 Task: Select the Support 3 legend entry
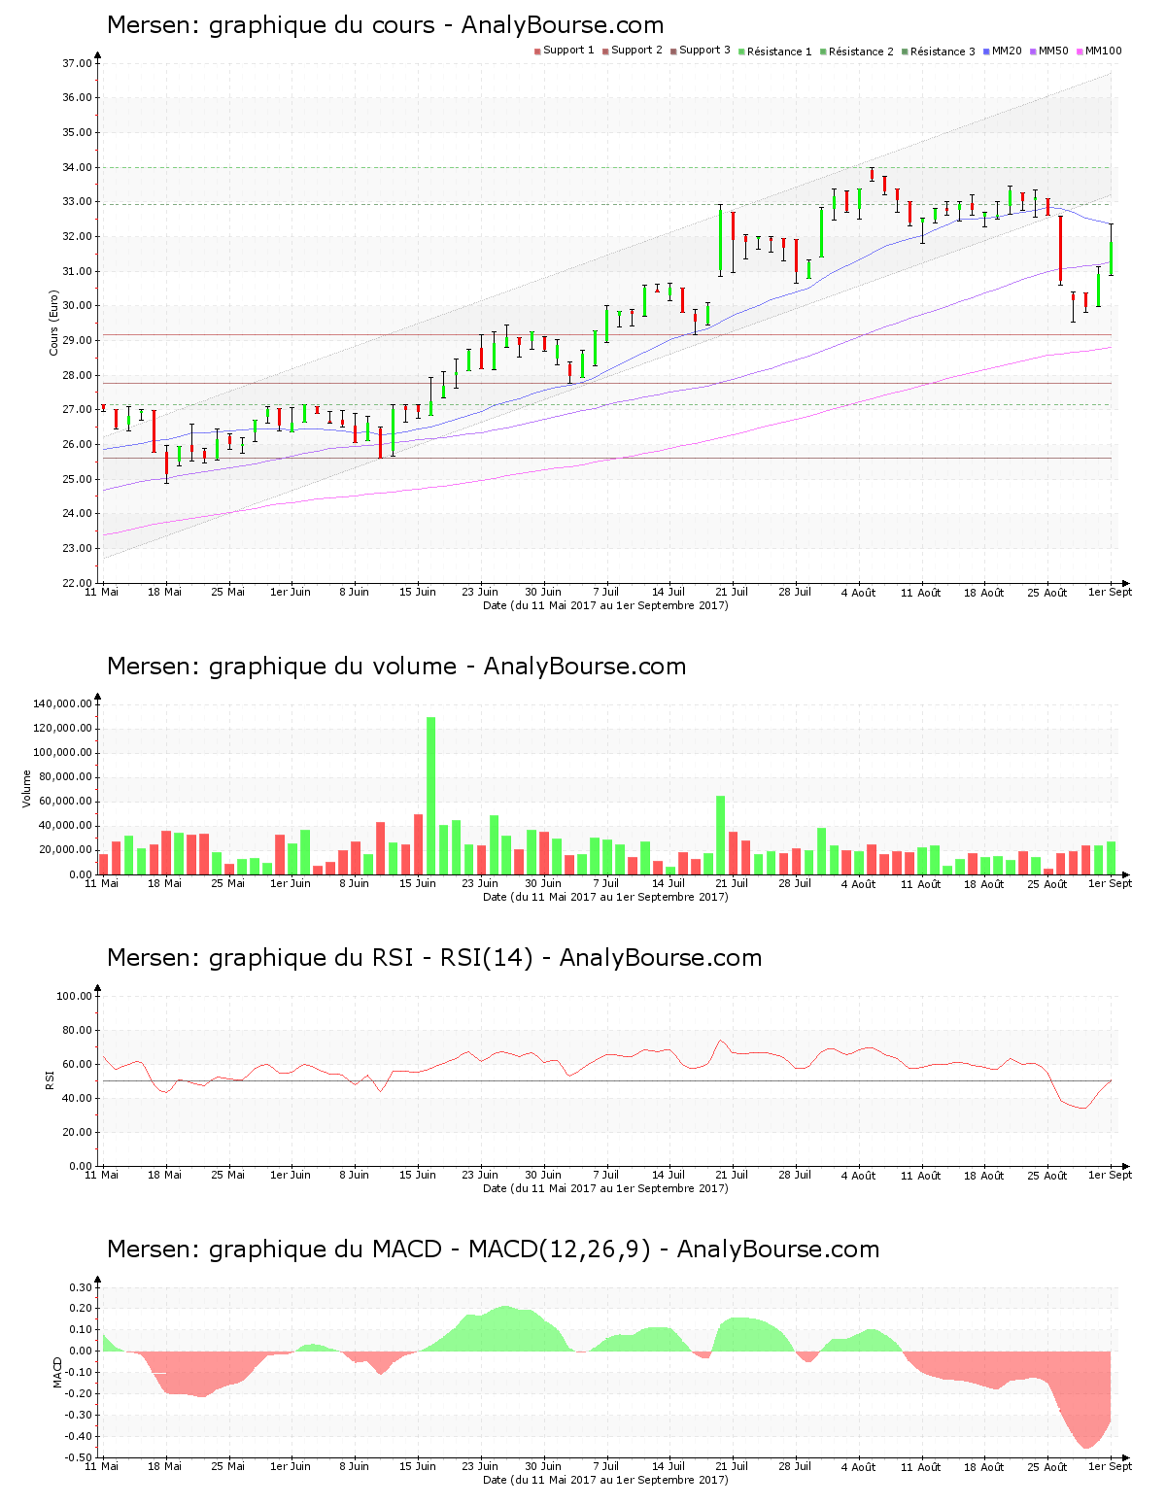click(x=701, y=51)
